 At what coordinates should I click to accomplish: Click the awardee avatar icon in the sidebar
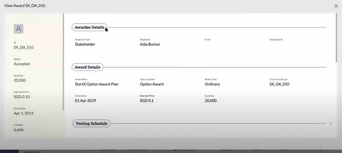click(x=19, y=29)
